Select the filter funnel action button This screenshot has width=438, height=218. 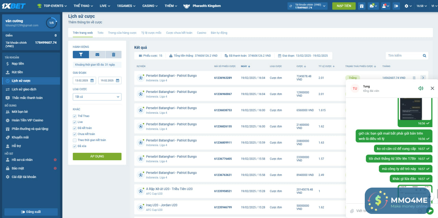pos(81,54)
